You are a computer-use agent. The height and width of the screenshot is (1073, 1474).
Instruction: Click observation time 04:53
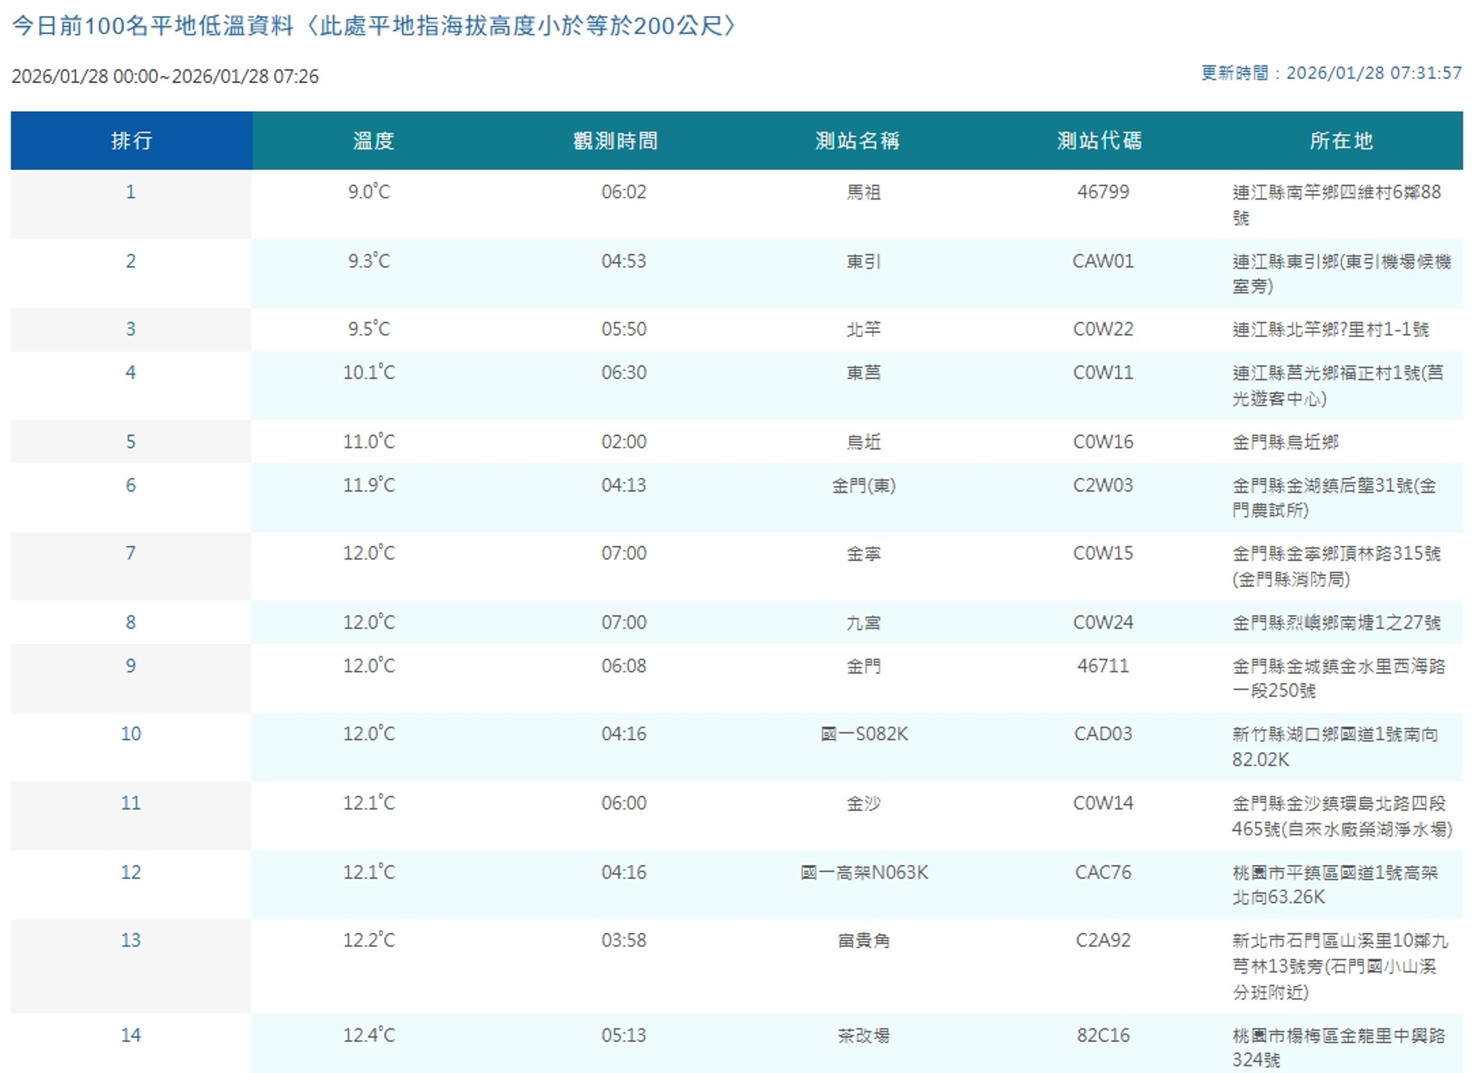623,261
